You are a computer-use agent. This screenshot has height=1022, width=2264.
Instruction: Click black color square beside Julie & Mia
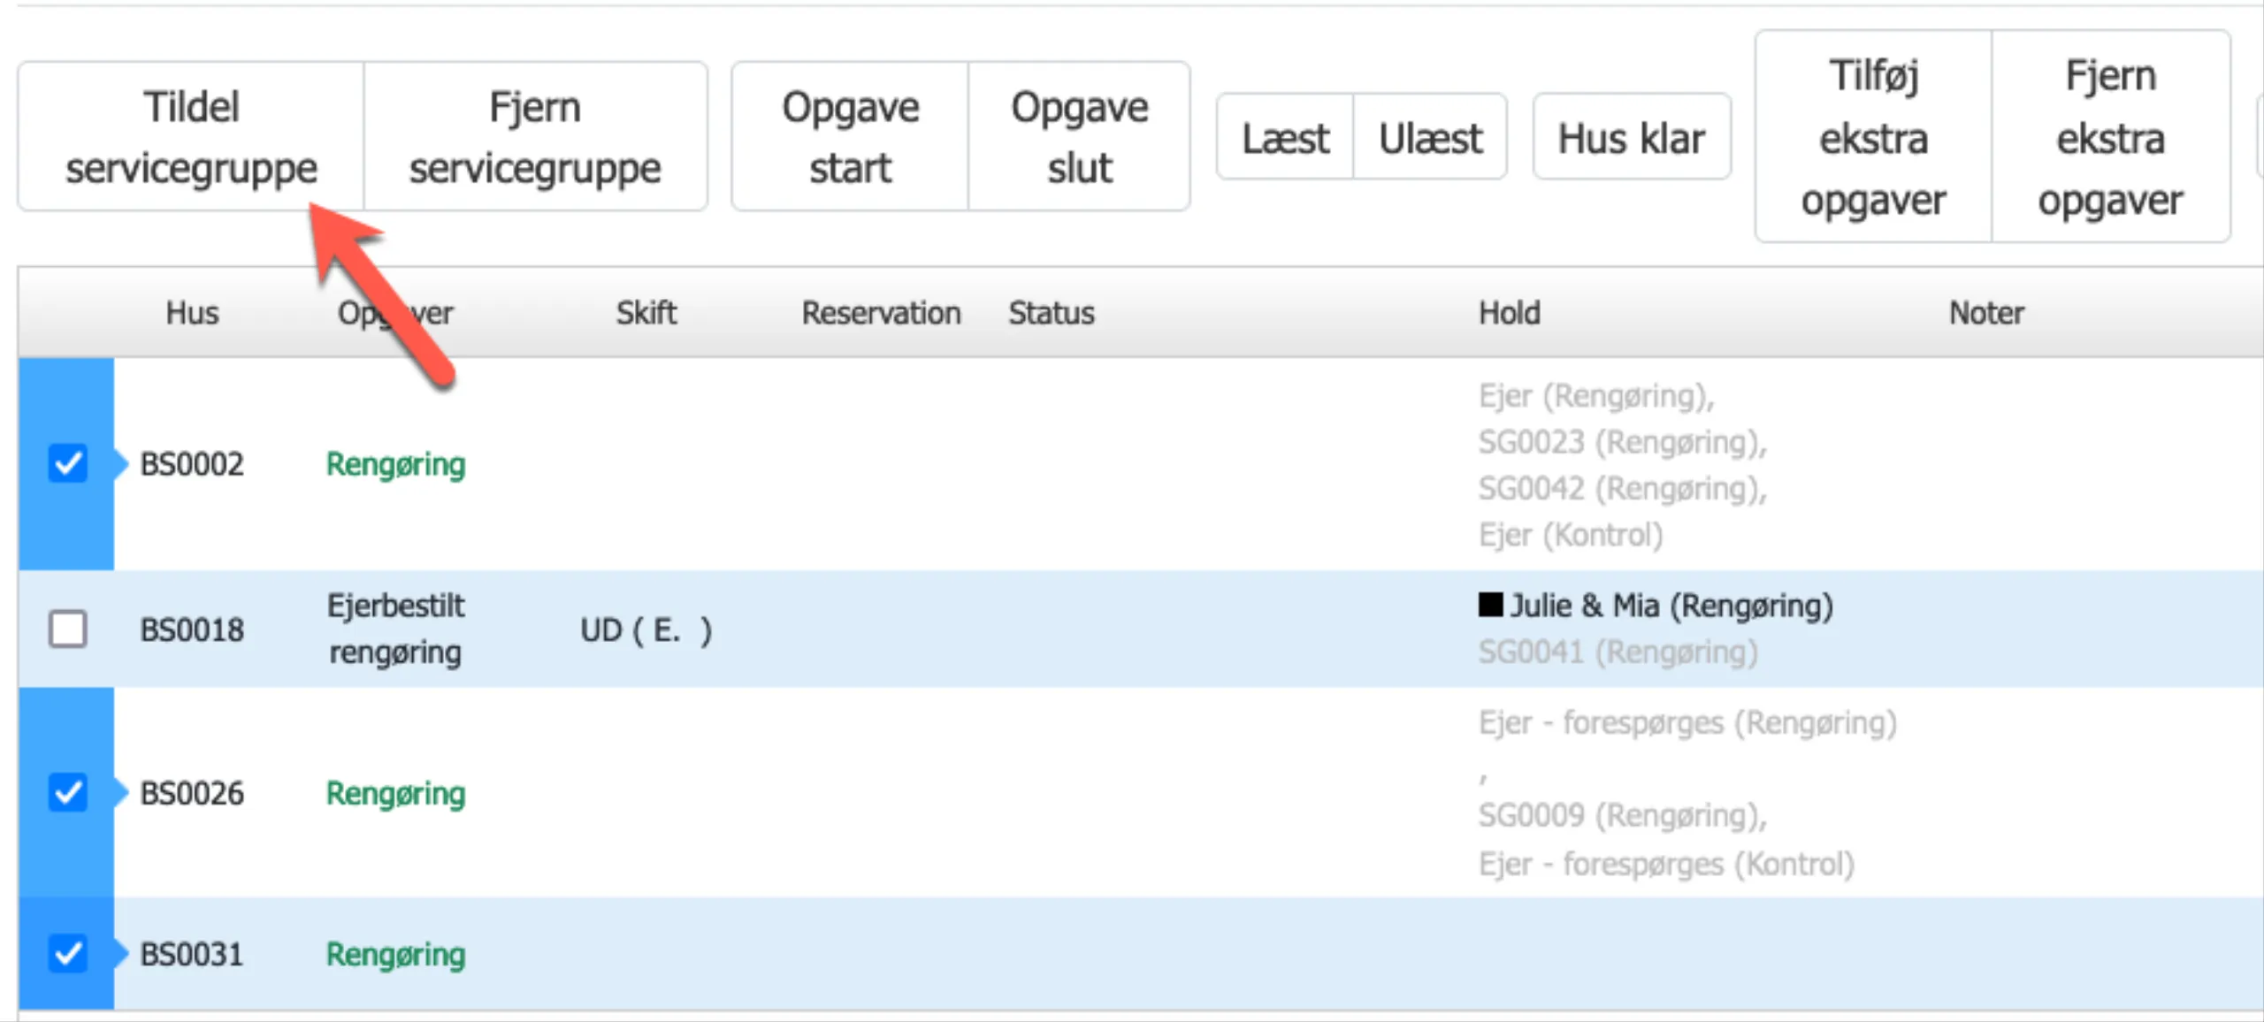coord(1490,605)
